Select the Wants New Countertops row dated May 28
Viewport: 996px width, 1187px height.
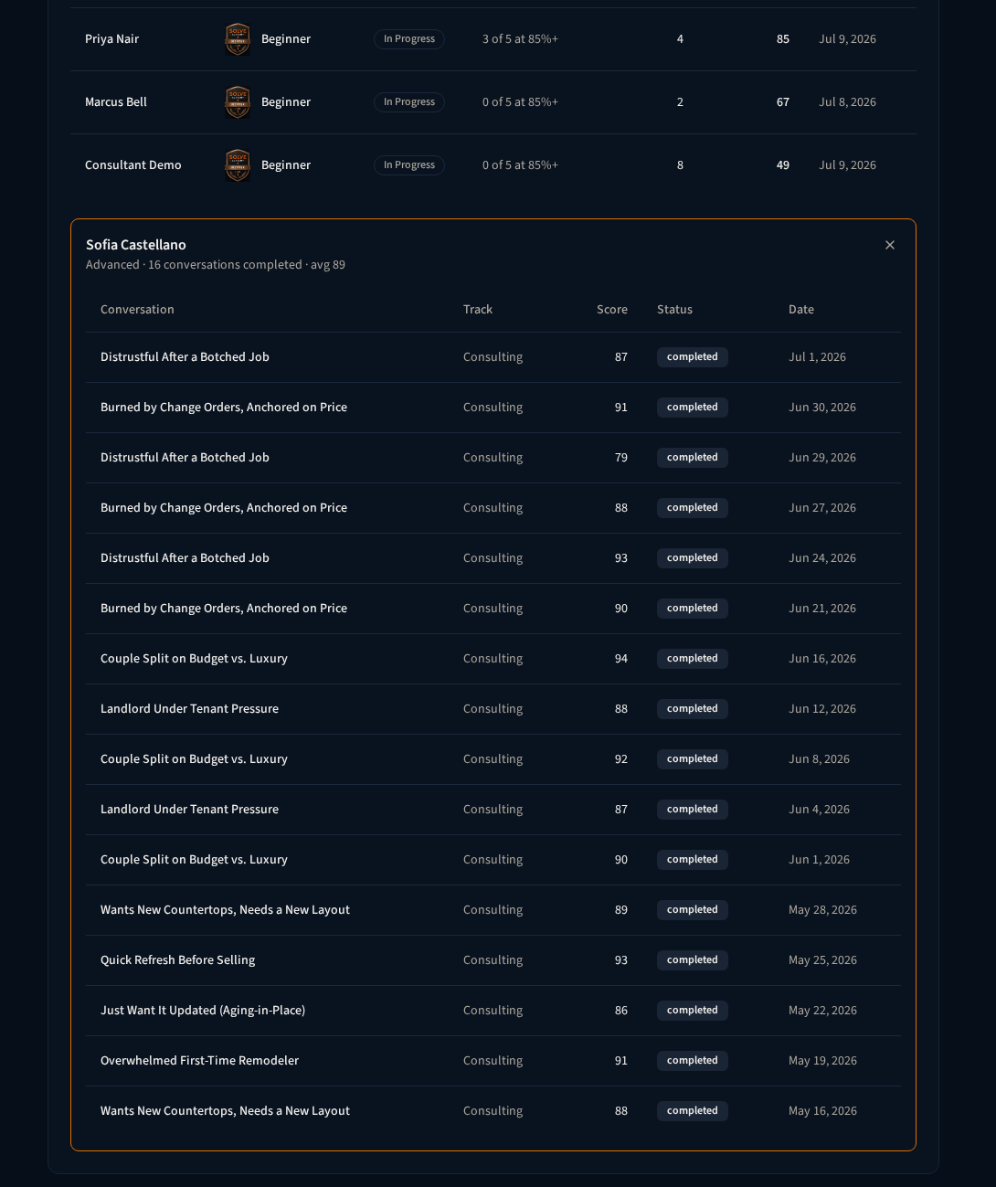(493, 910)
